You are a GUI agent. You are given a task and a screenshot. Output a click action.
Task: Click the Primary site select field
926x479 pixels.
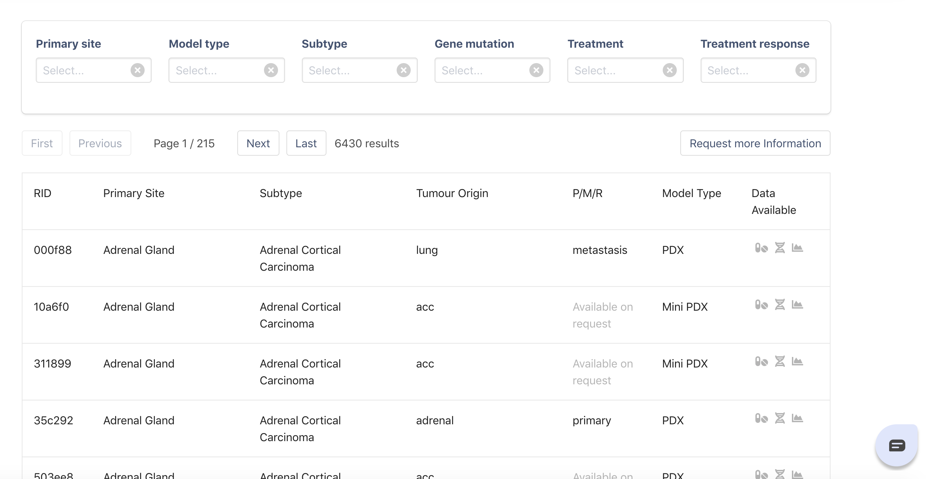pos(83,70)
